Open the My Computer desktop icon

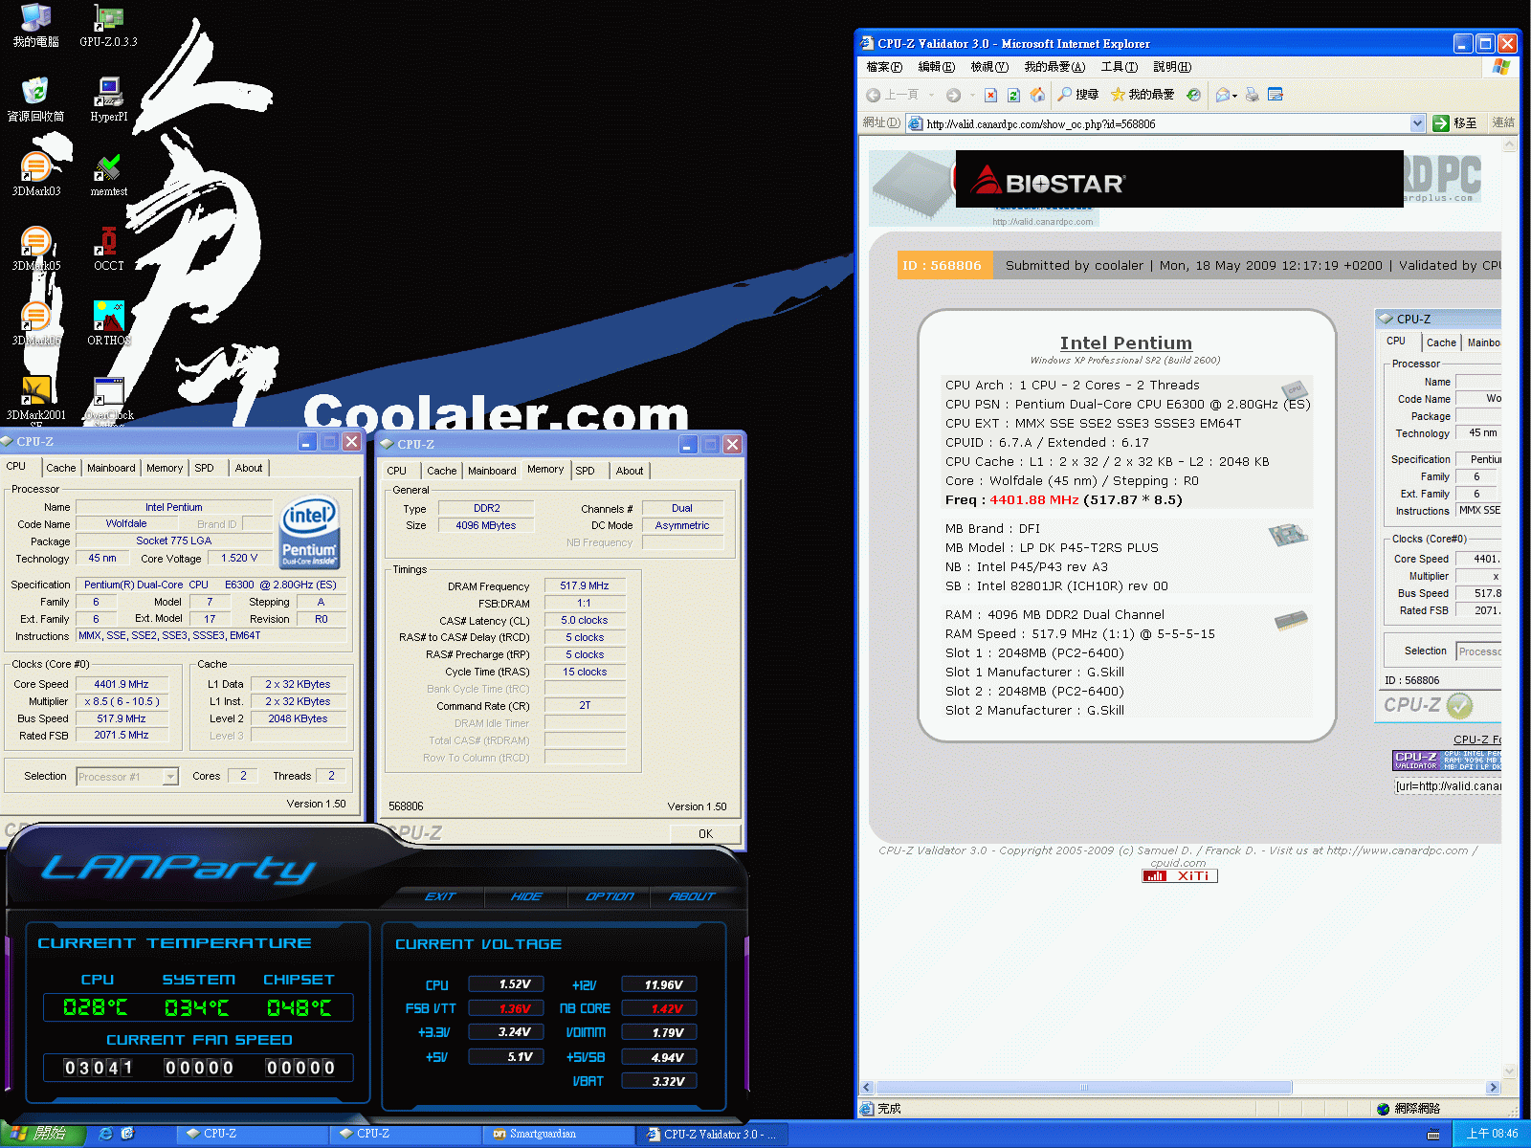coord(35,26)
